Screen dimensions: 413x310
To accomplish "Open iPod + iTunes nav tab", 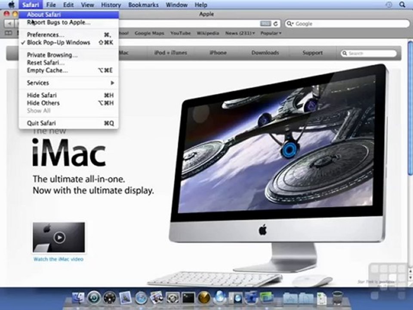I will (171, 53).
